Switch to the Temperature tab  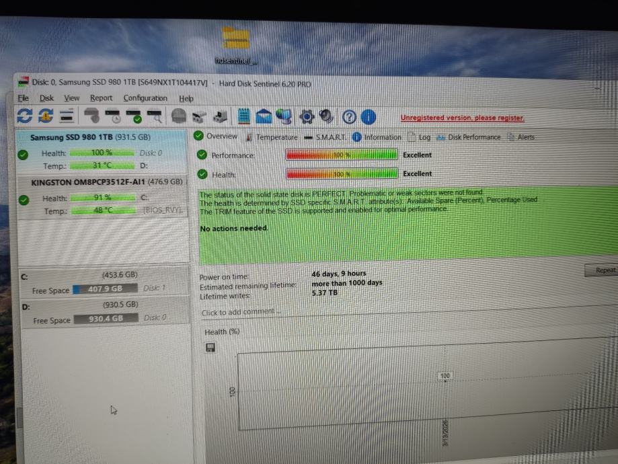(x=272, y=137)
